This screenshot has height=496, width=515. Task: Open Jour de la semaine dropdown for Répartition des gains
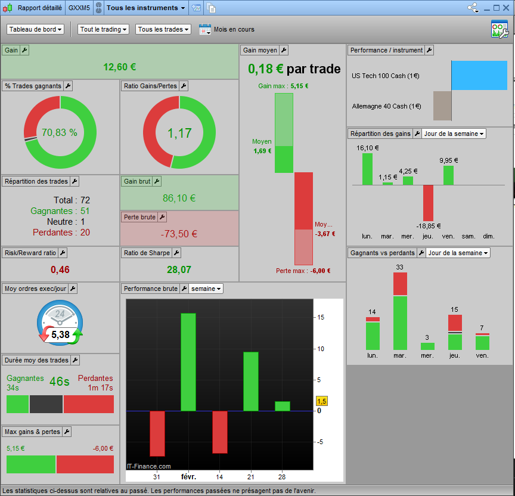453,134
